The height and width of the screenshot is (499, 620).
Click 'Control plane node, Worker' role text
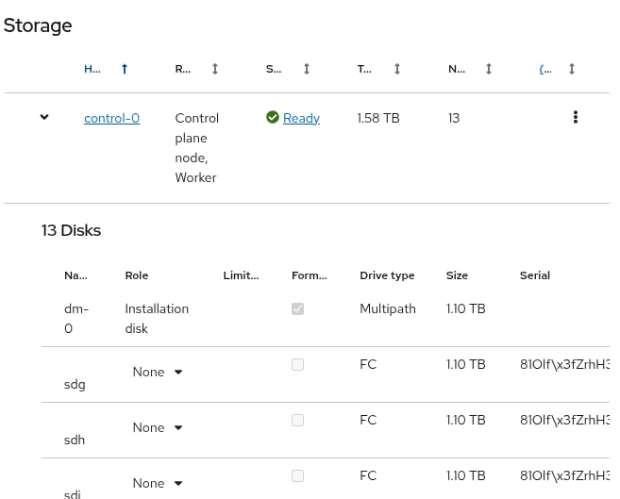point(197,148)
